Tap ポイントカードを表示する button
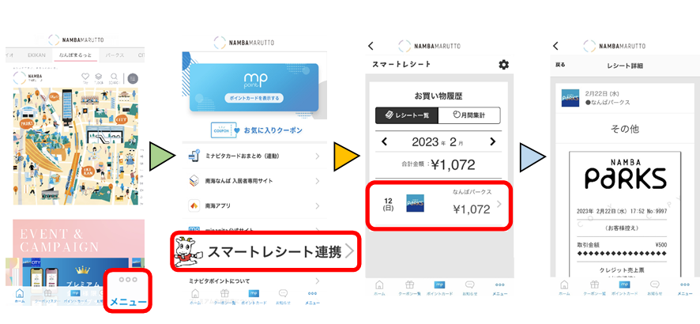This screenshot has width=700, height=324. pyautogui.click(x=254, y=98)
